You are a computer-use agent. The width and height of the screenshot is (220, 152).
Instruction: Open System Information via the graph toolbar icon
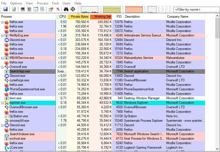click(x=23, y=9)
